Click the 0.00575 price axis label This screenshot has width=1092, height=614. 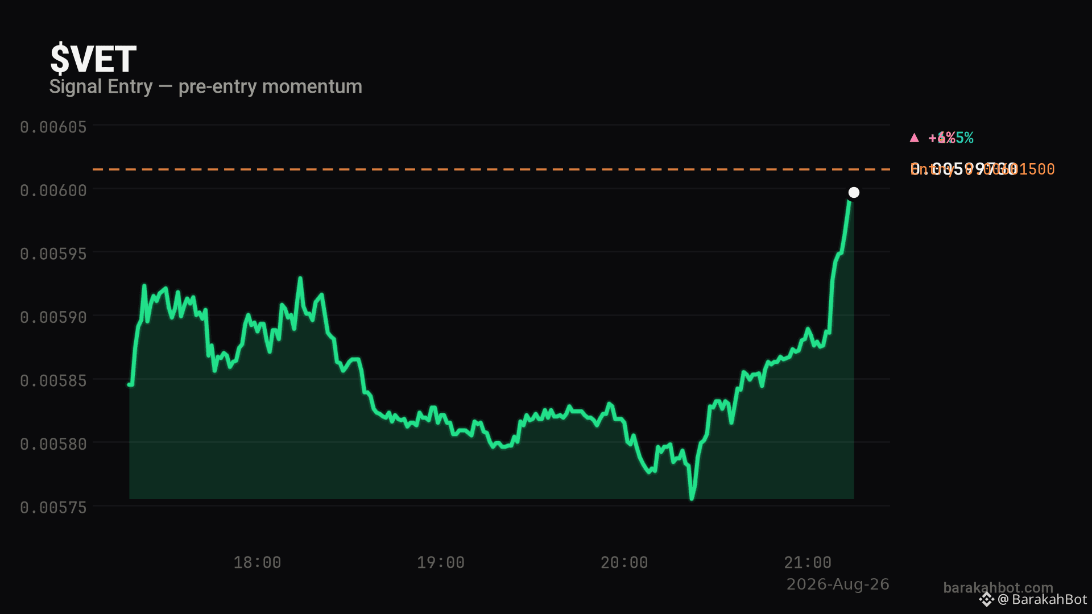click(53, 507)
